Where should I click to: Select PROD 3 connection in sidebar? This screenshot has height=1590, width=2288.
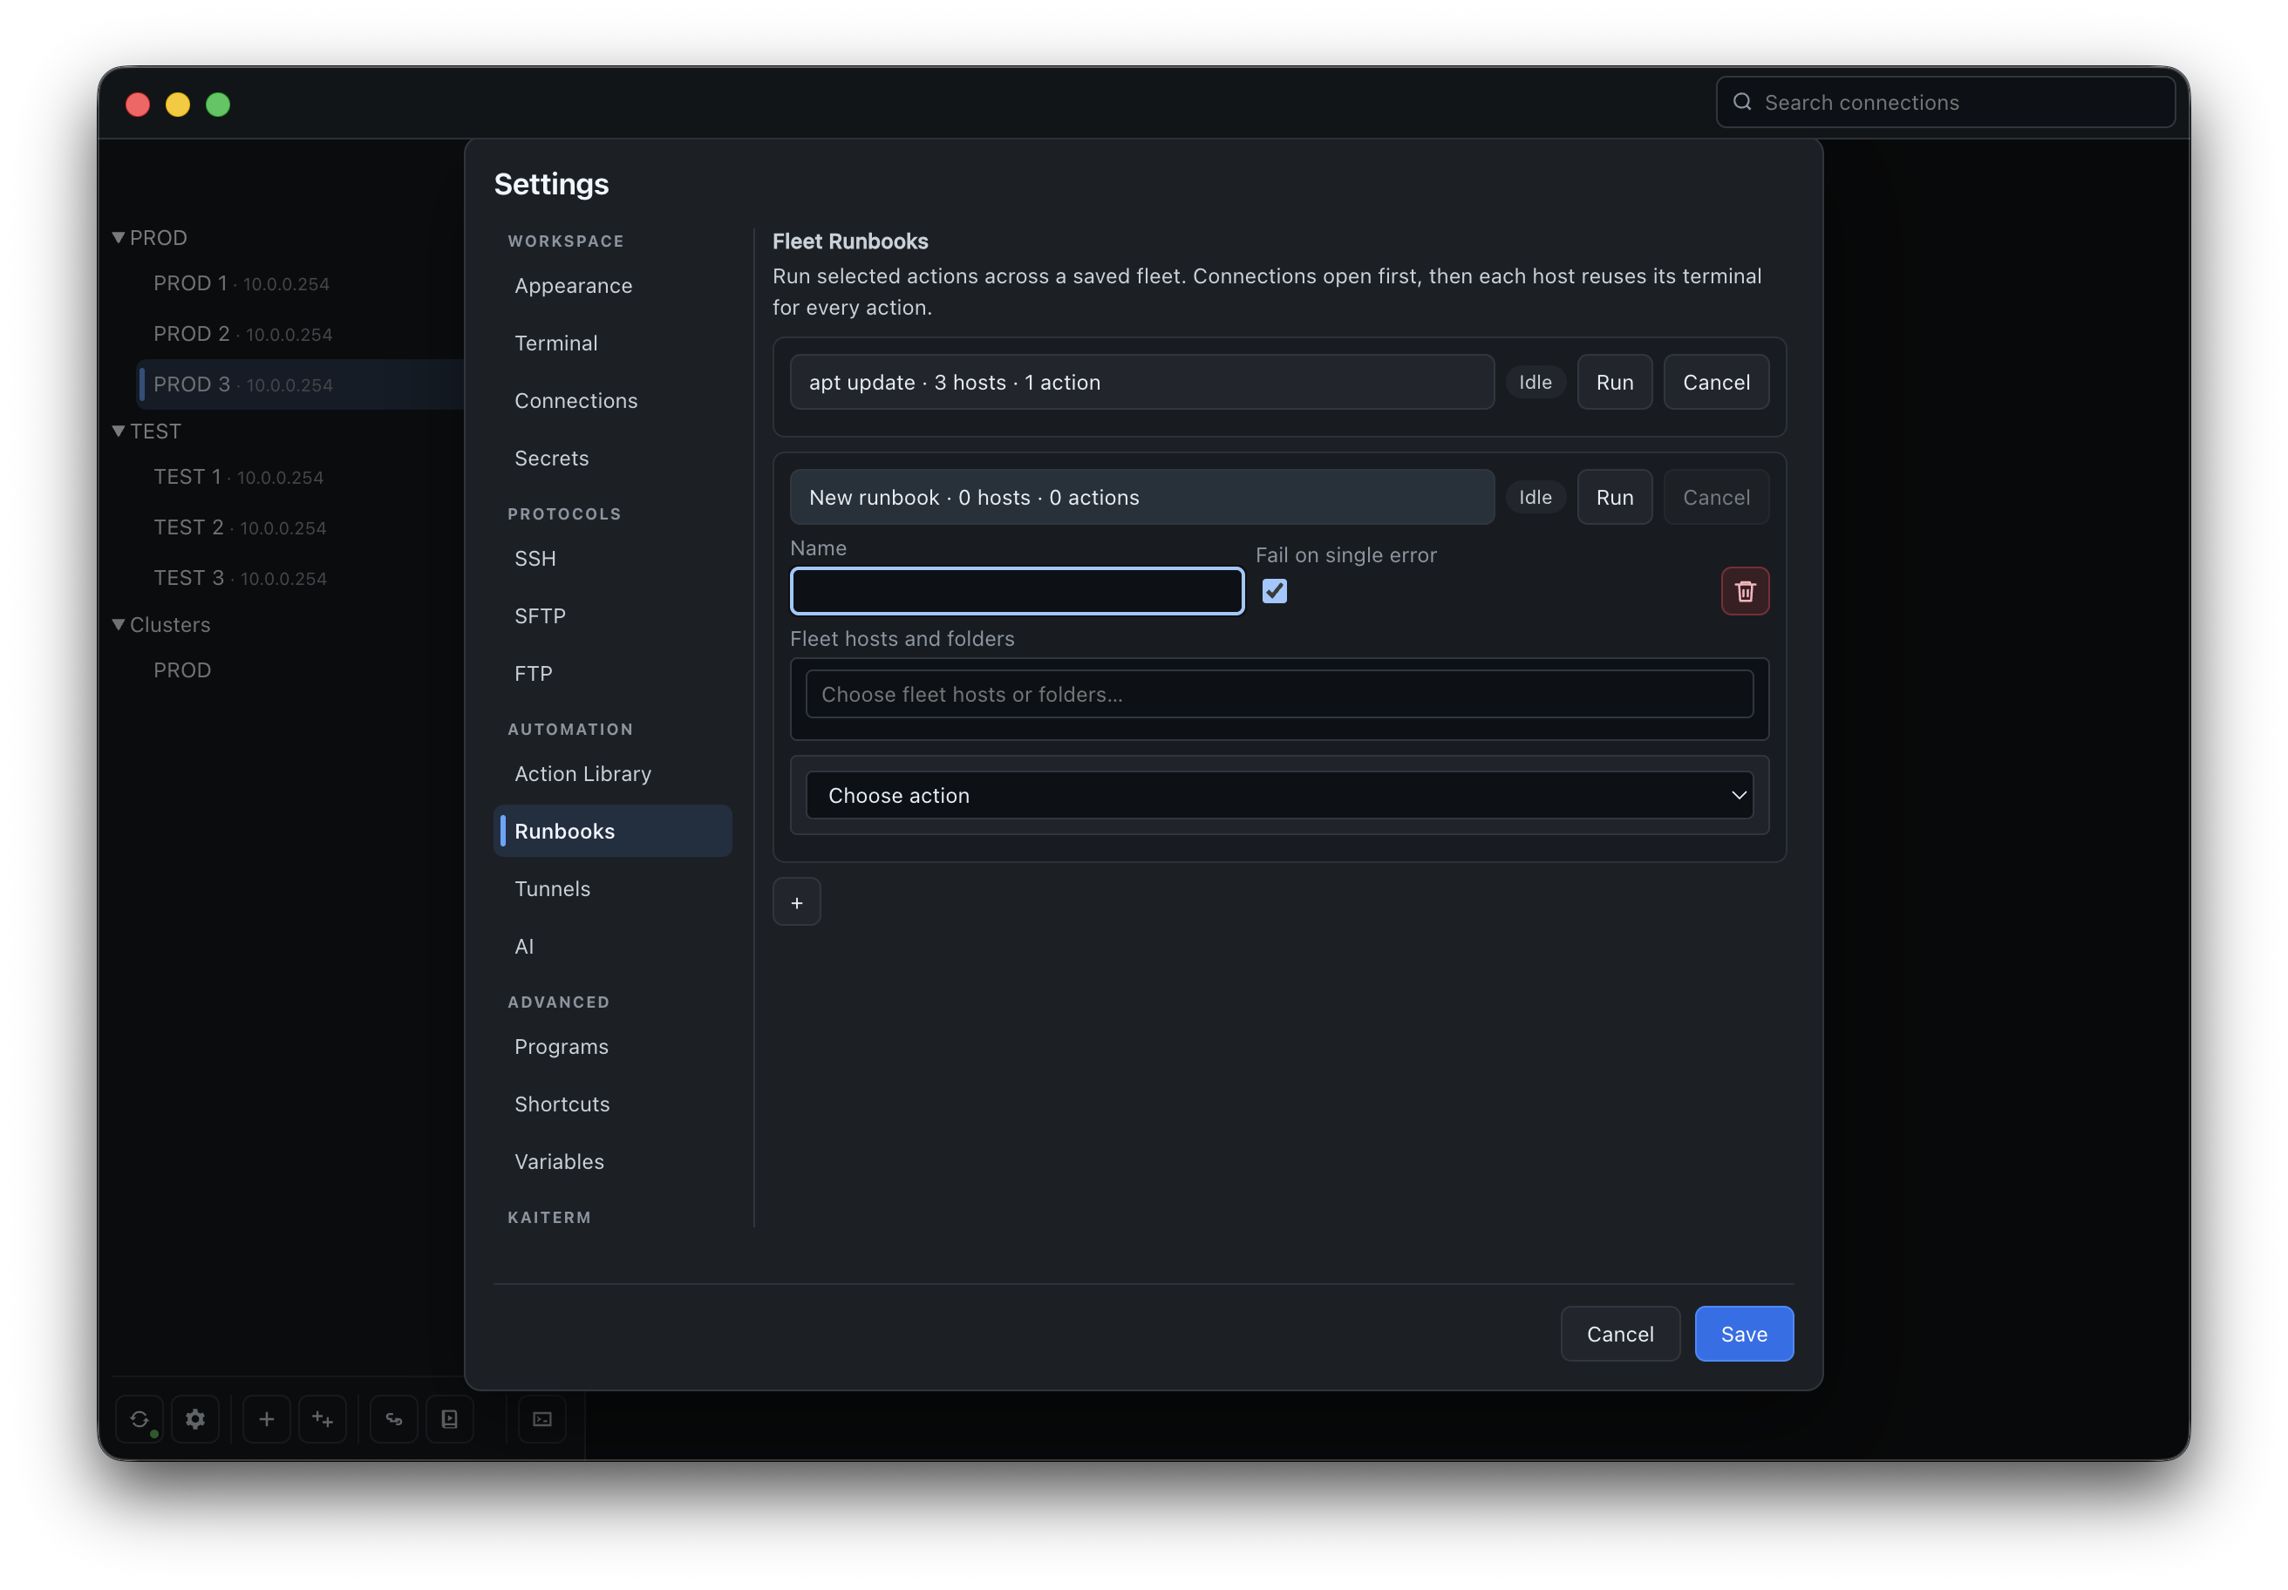(x=299, y=384)
